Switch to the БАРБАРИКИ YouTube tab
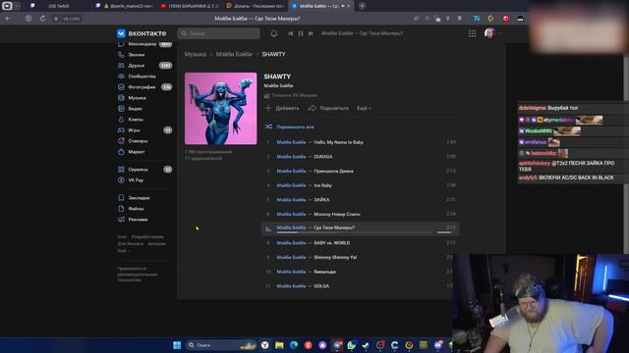Image resolution: width=629 pixels, height=353 pixels. (x=190, y=6)
